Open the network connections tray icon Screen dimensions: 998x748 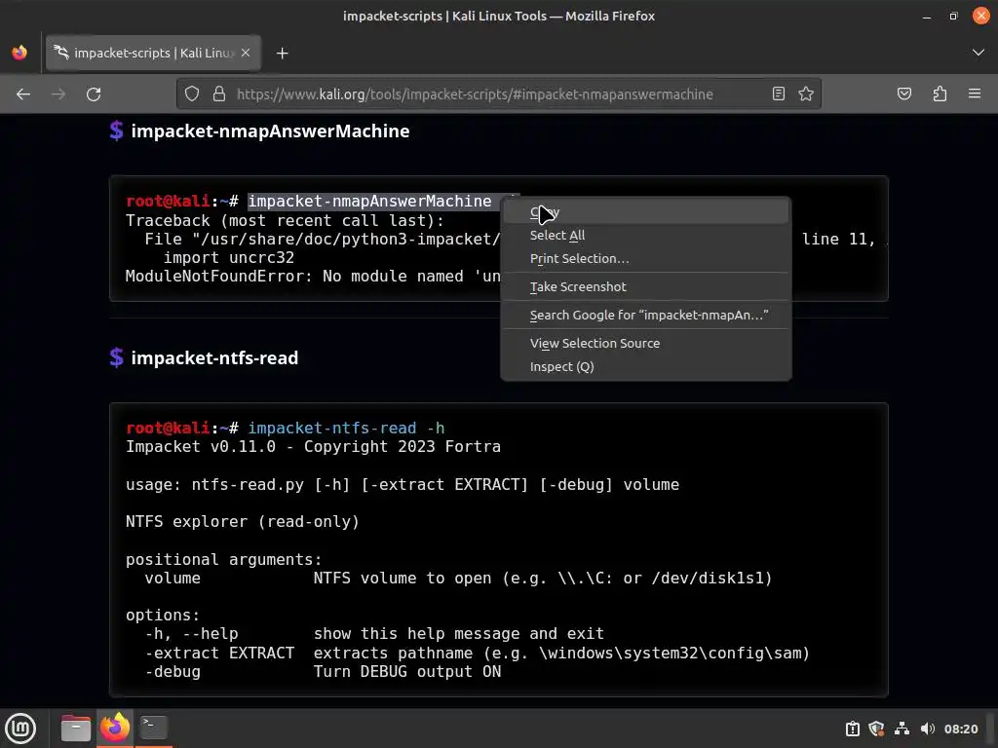pos(902,729)
